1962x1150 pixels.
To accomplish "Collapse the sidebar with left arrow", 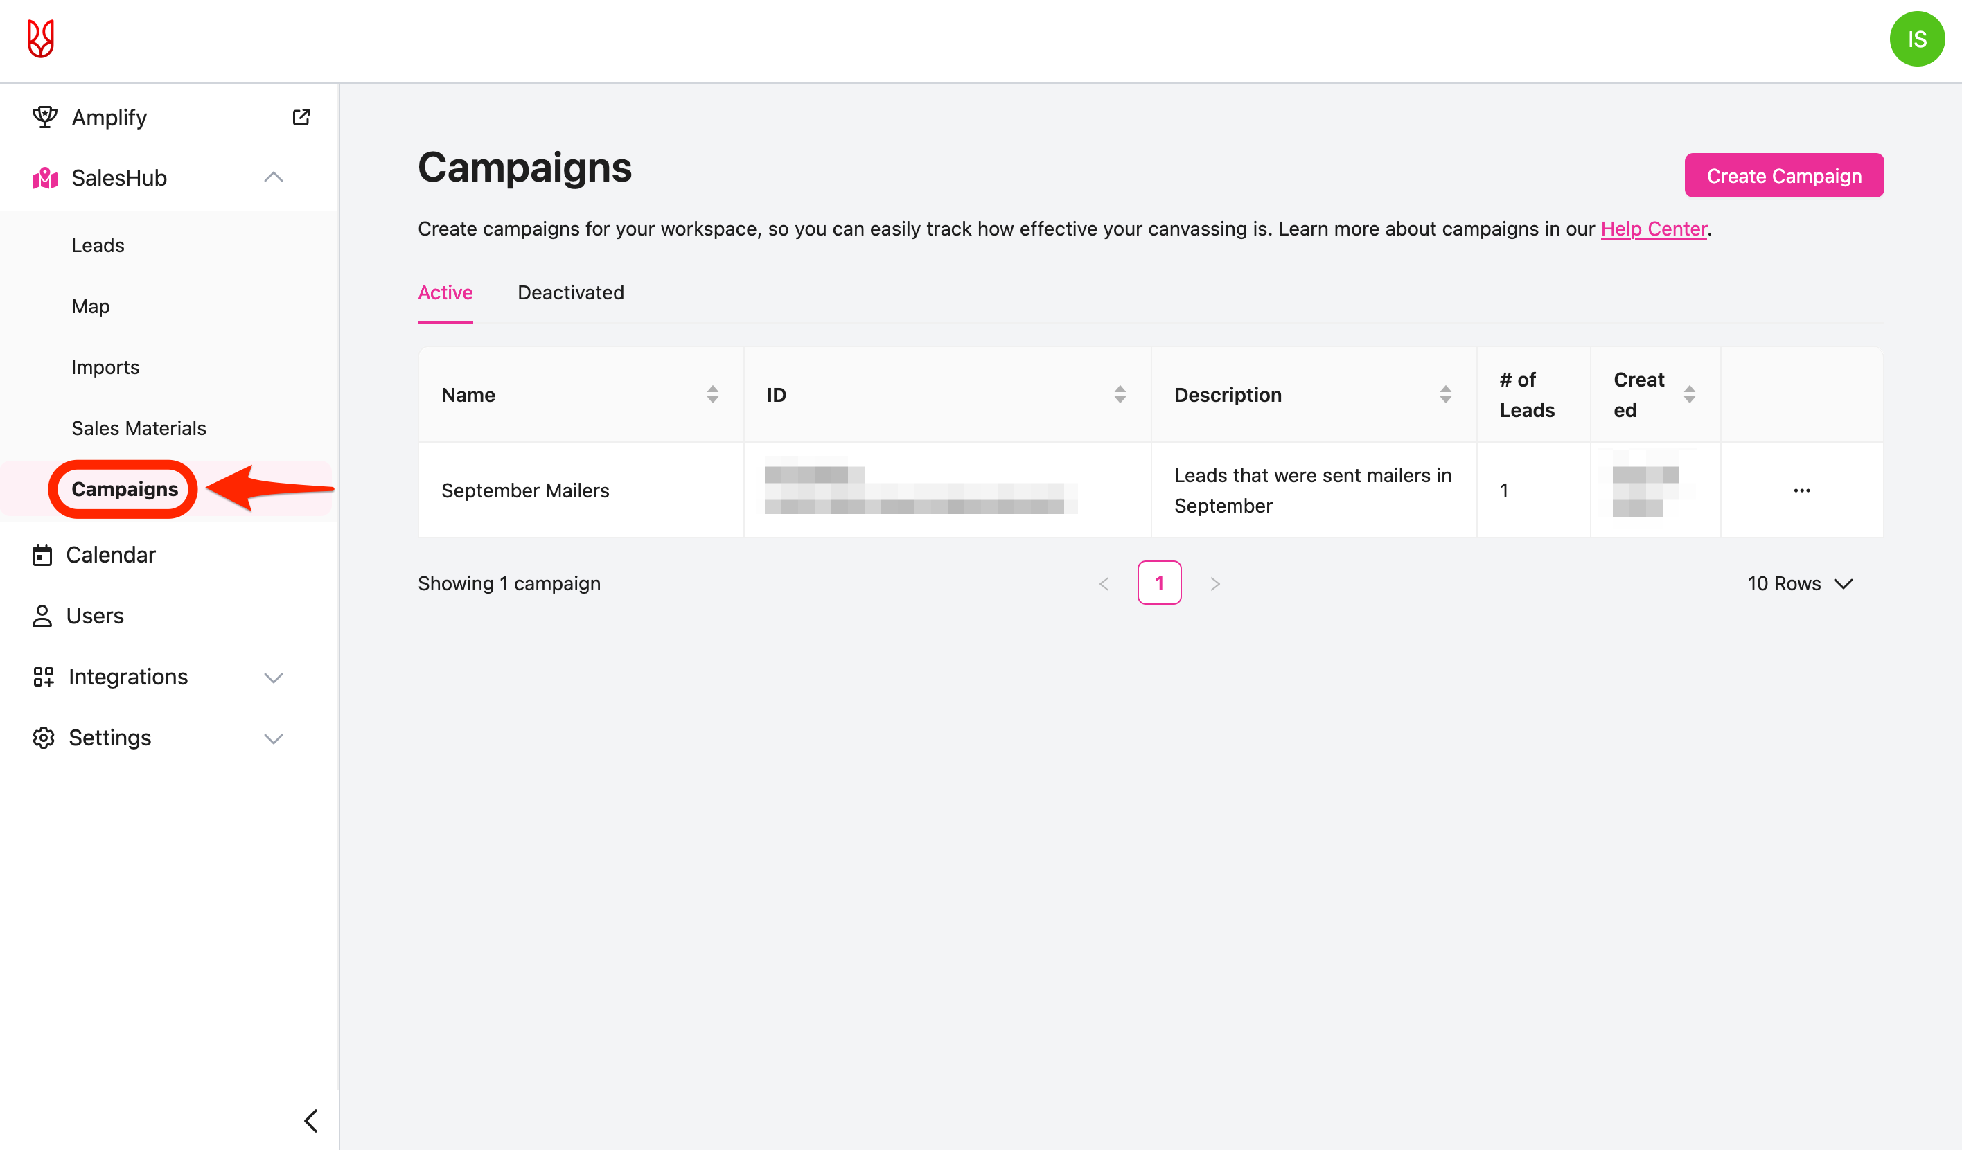I will point(310,1120).
